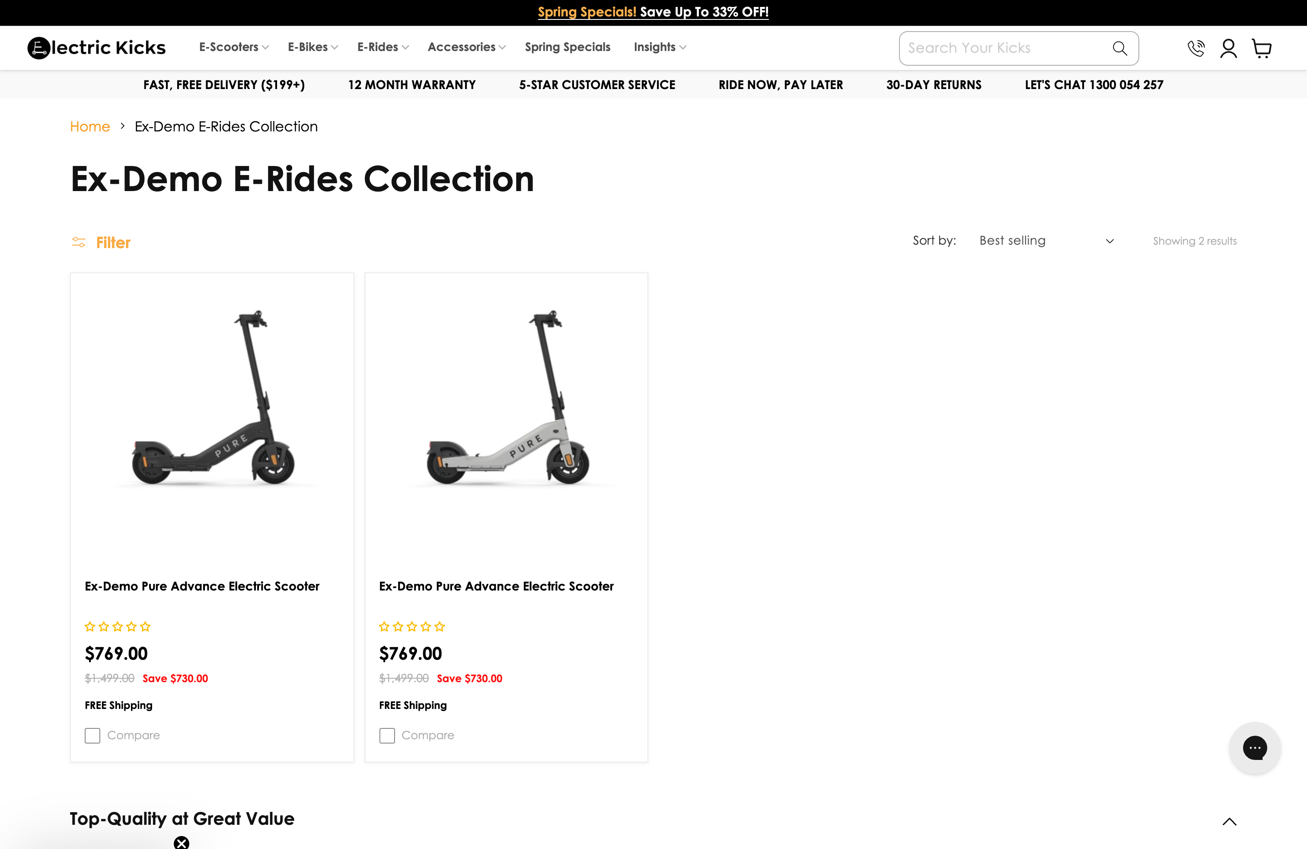The image size is (1307, 849).
Task: Expand the E-Scooters menu
Action: coord(233,47)
